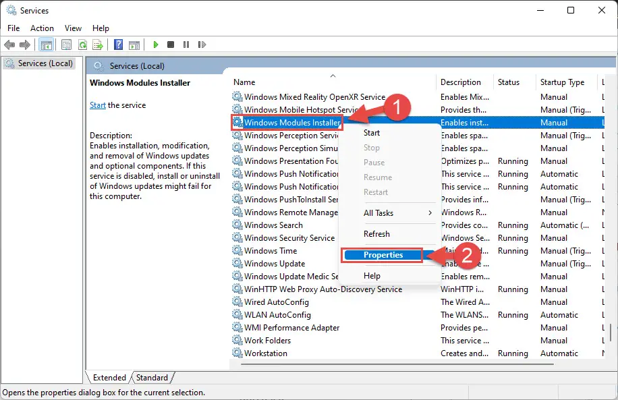Select Windows PushToInstall service row

pos(418,200)
